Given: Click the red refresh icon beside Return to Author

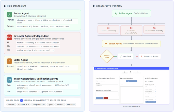Looking at the screenshot, I should [142, 56].
